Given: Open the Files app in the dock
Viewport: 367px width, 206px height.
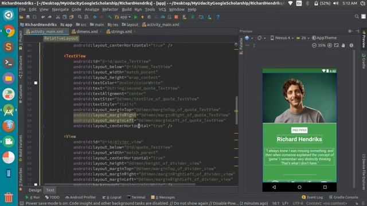Looking at the screenshot, I should click(9, 78).
